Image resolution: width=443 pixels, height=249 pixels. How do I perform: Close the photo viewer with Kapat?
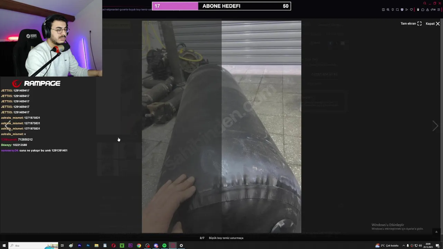tap(433, 24)
